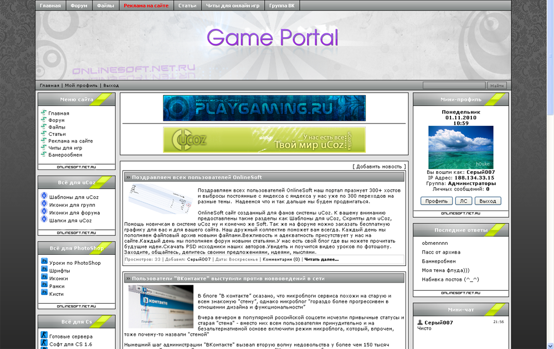Open news title Поздравляем всех пользователей OnlineSoft
Image resolution: width=554 pixels, height=349 pixels.
tap(197, 177)
